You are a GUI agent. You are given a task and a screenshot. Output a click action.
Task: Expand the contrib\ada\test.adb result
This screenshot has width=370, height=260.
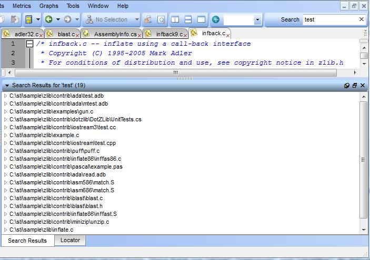click(5, 96)
